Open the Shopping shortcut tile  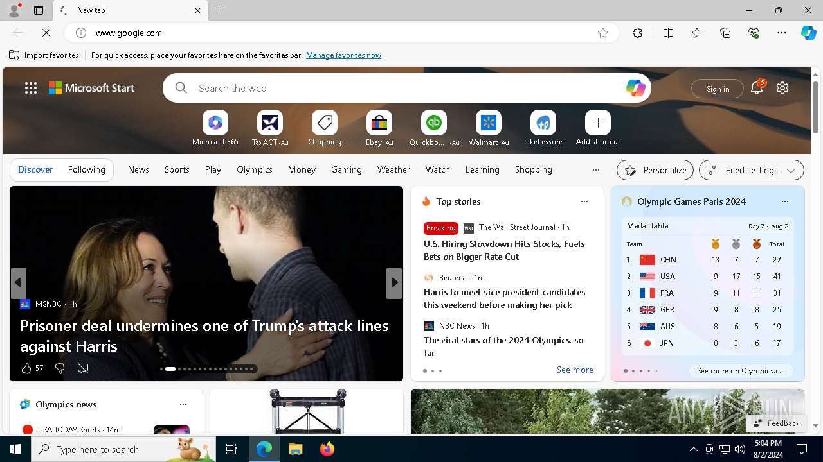[325, 128]
